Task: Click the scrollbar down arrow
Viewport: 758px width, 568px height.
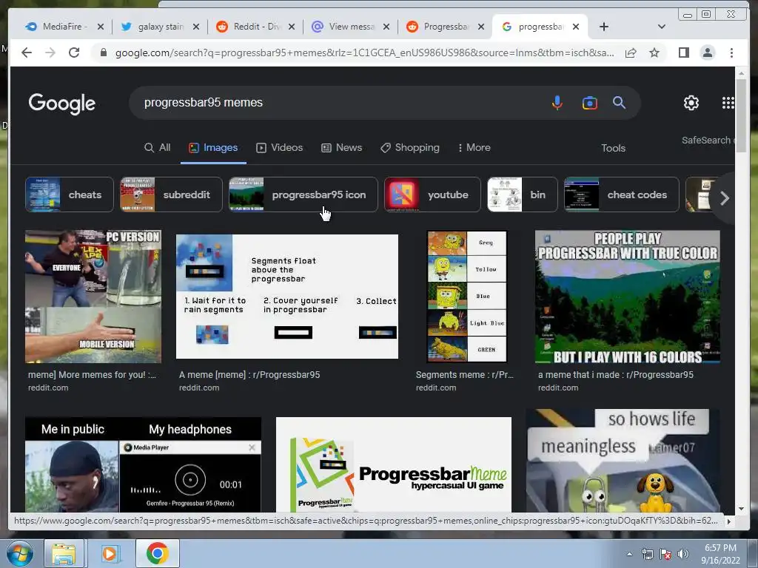Action: (741, 509)
